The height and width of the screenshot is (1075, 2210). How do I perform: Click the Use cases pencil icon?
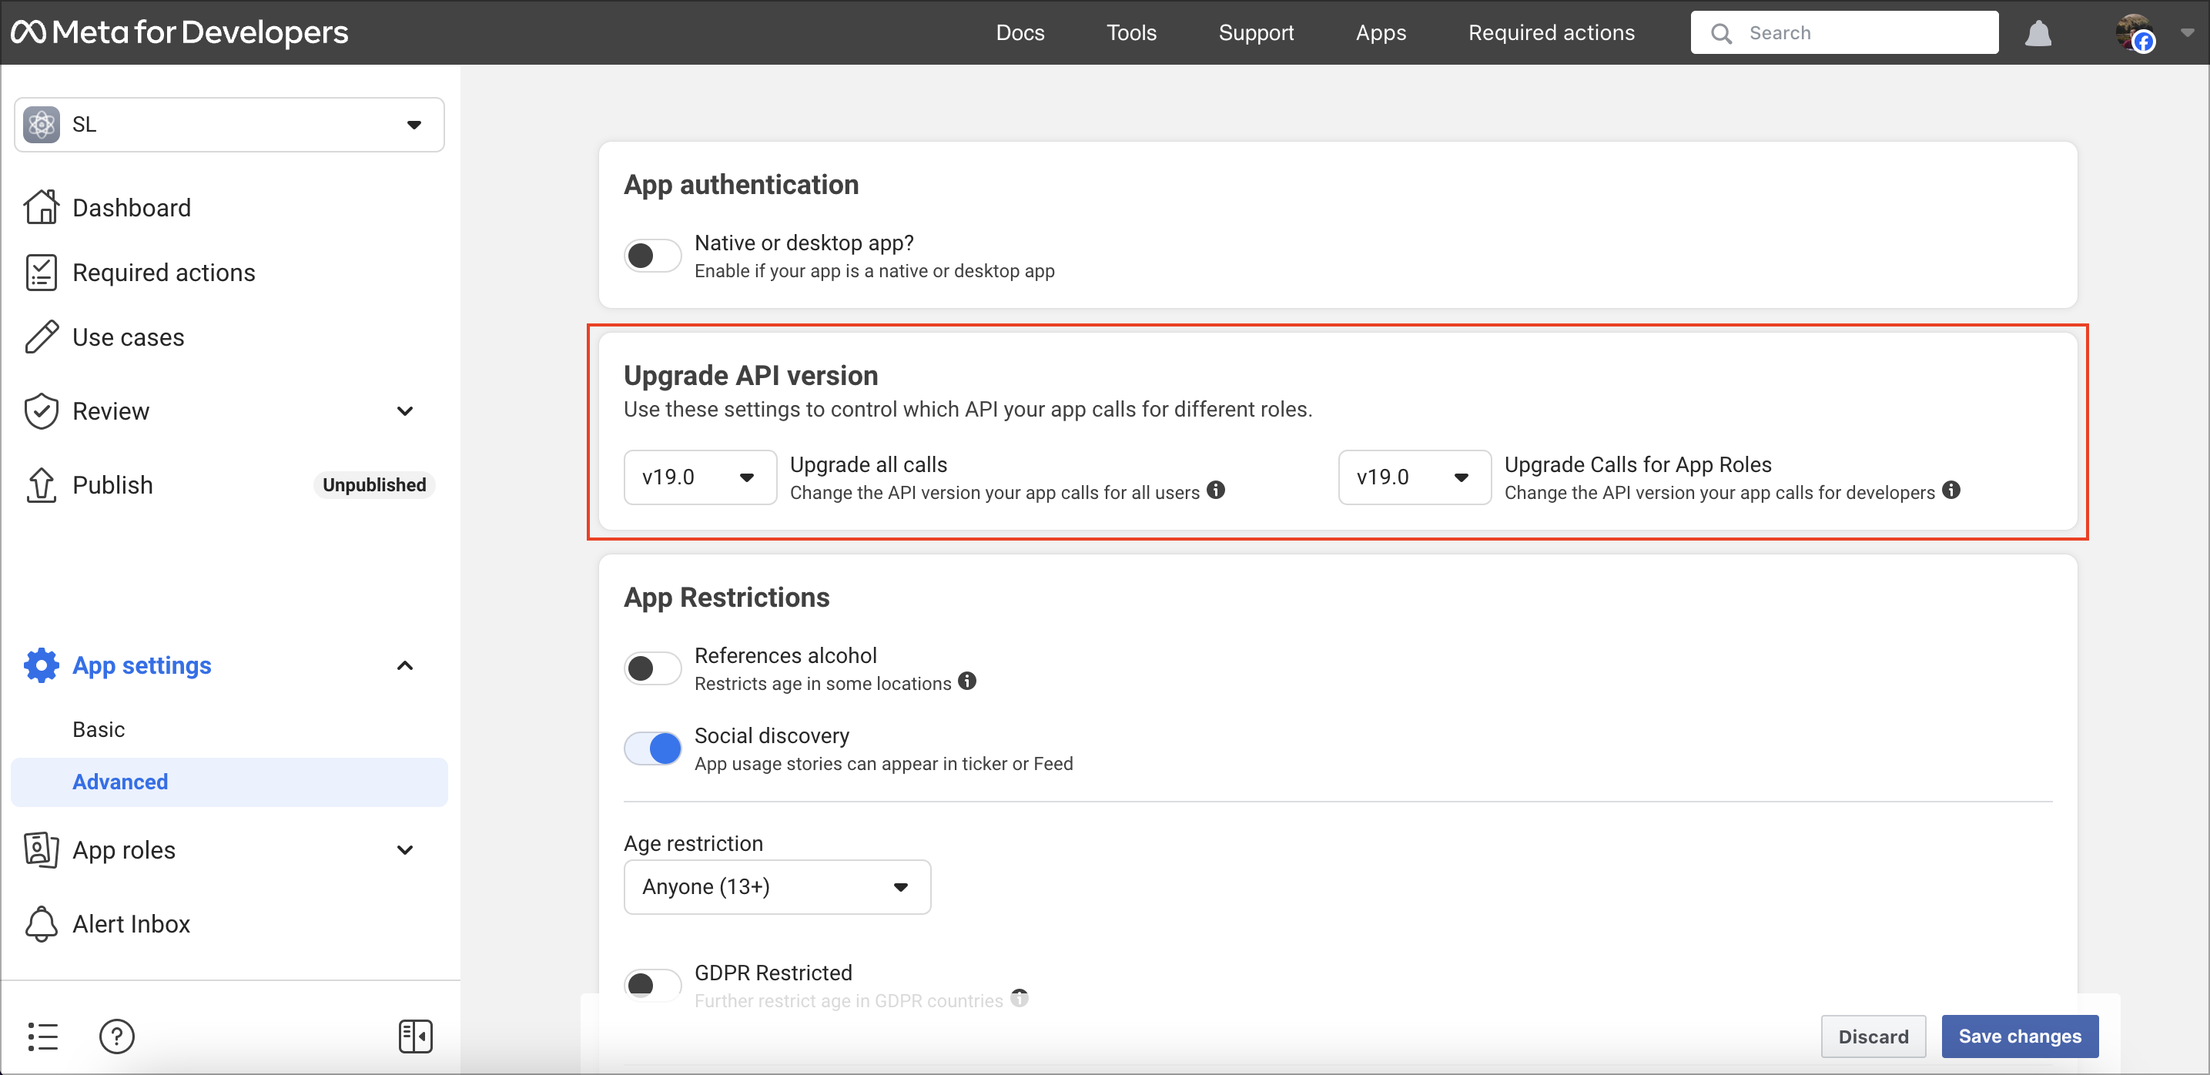tap(41, 337)
